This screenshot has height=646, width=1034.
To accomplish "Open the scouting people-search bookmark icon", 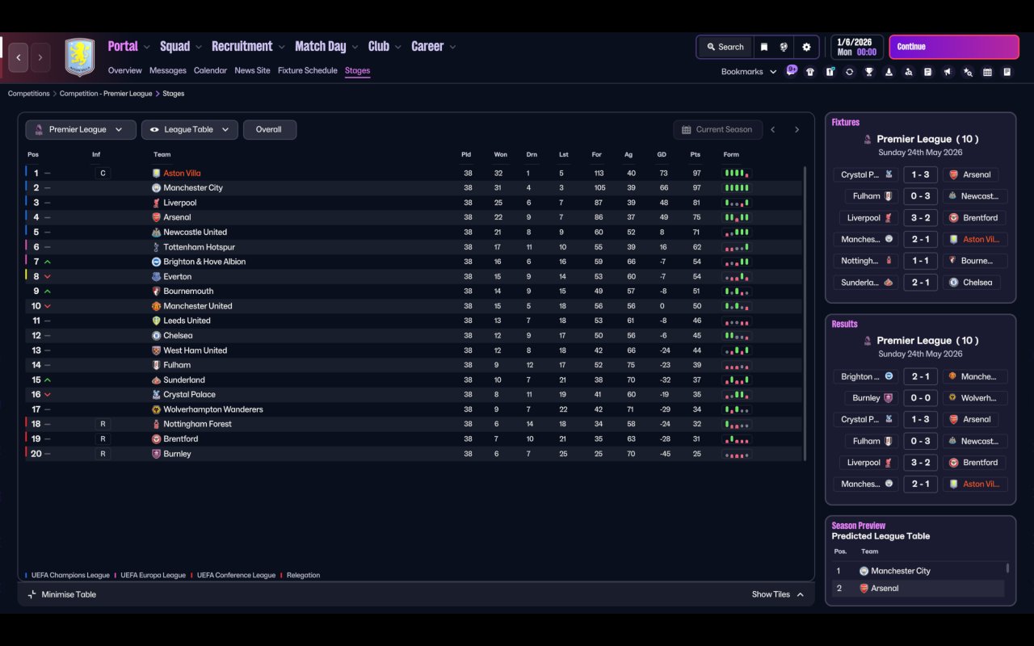I will [908, 72].
